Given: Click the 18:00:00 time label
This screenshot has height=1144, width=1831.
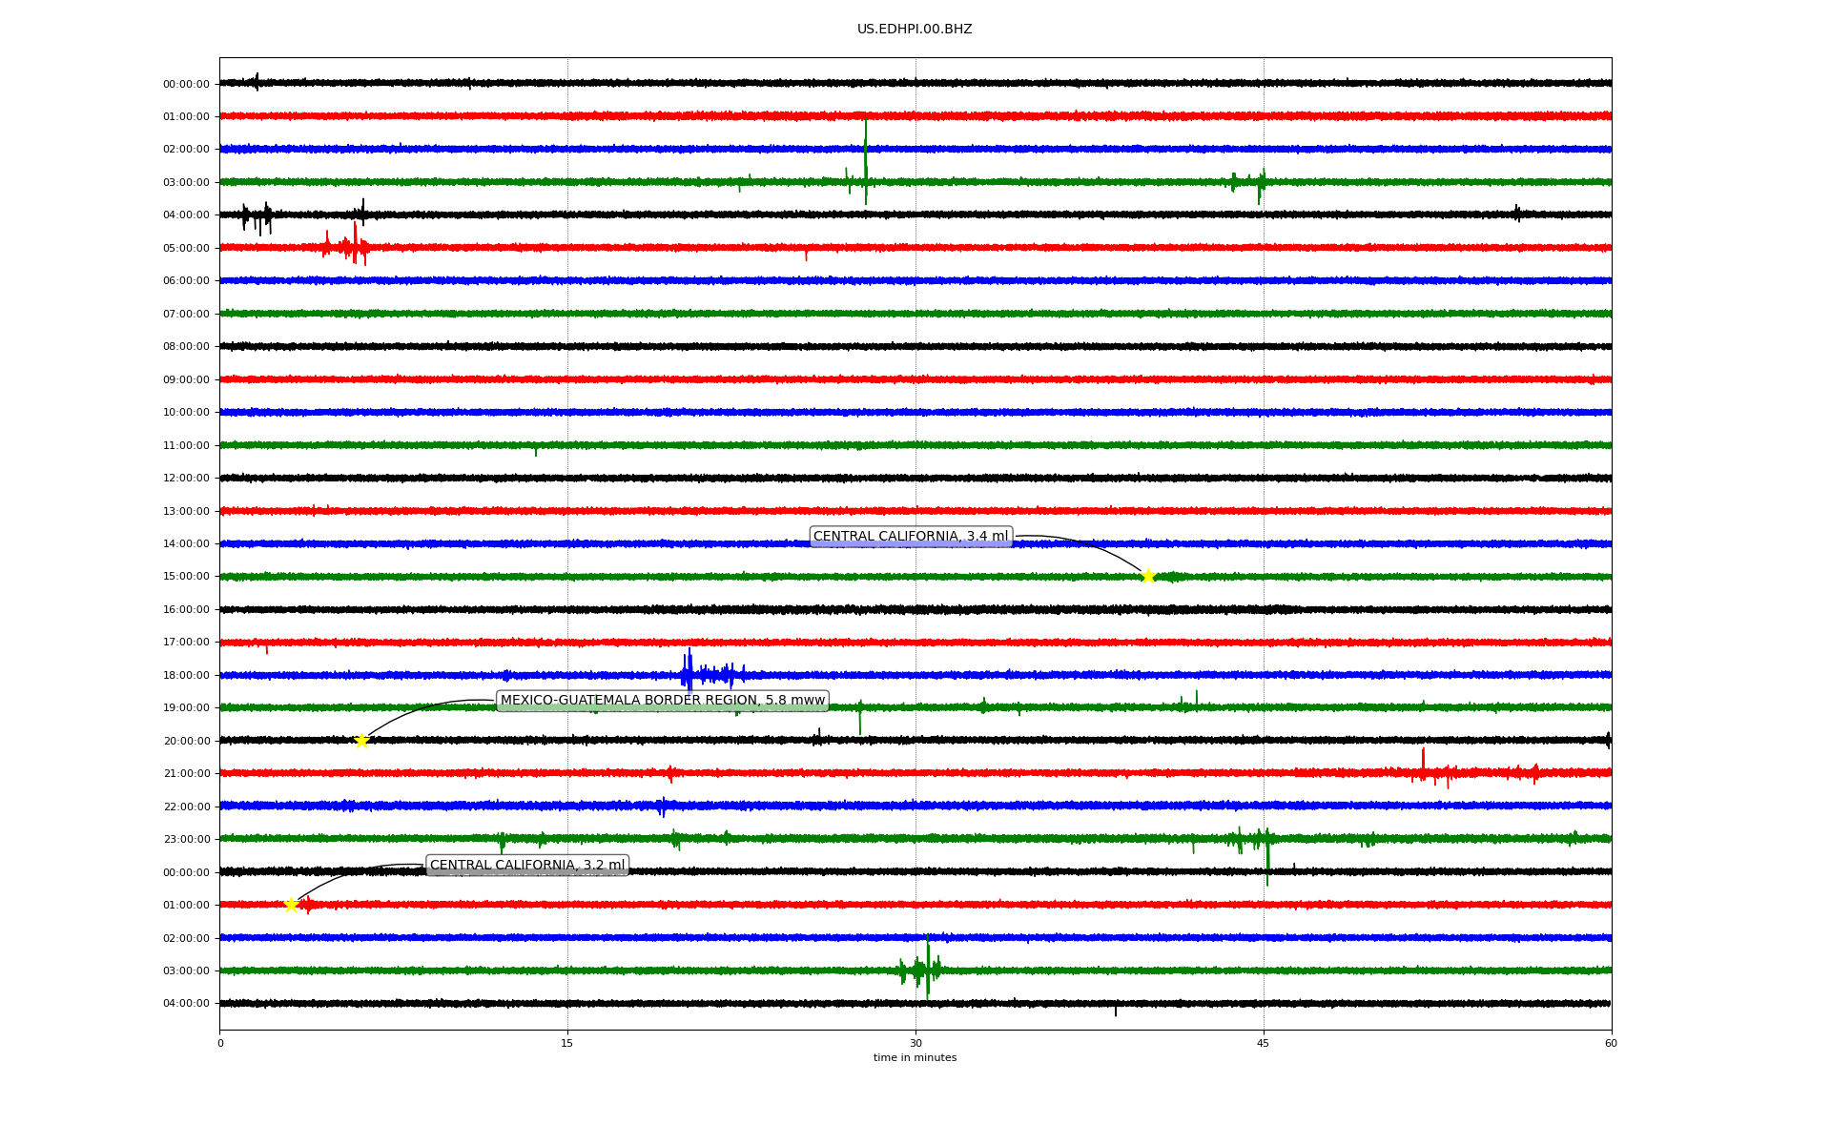Looking at the screenshot, I should pos(186,675).
